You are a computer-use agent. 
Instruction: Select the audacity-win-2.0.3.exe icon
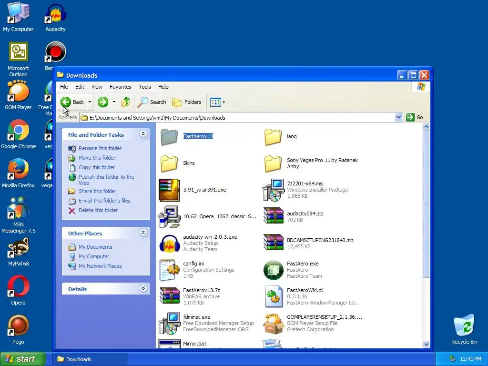coord(169,243)
